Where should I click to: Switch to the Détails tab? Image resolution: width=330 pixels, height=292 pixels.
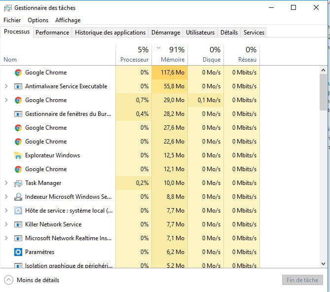229,33
